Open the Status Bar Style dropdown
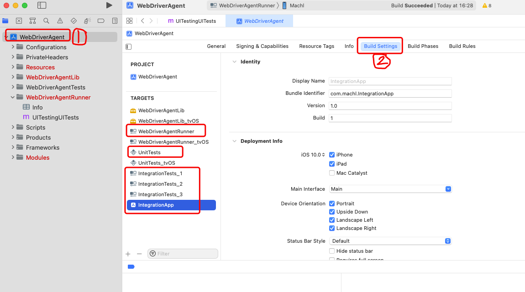Image resolution: width=525 pixels, height=292 pixels. click(390, 241)
